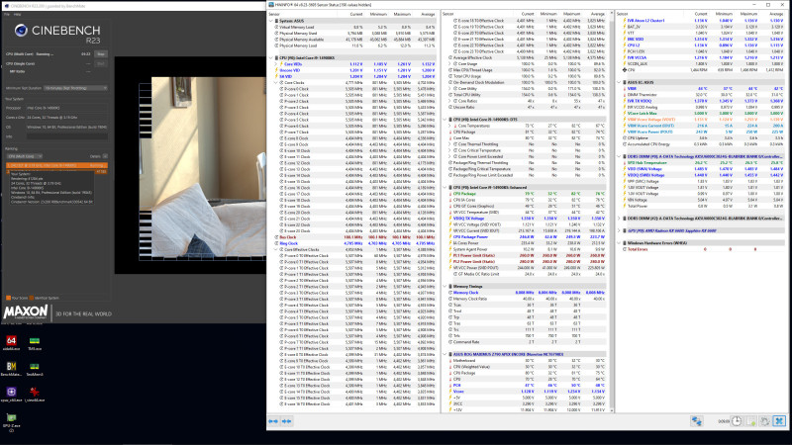Click HWiNFO collapse left arrows button

(x=273, y=421)
